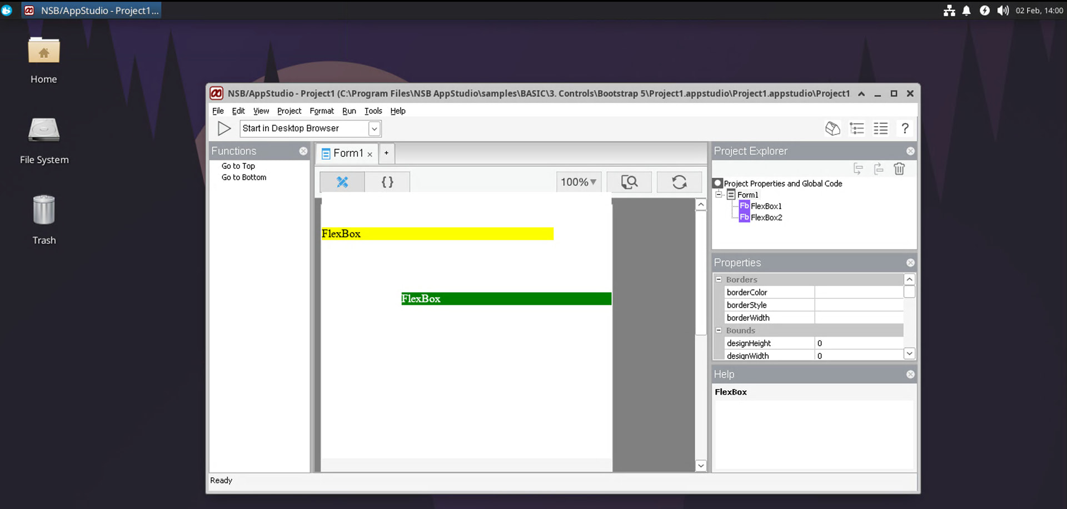This screenshot has width=1067, height=509.
Task: Click the question mark help icon
Action: tap(905, 129)
